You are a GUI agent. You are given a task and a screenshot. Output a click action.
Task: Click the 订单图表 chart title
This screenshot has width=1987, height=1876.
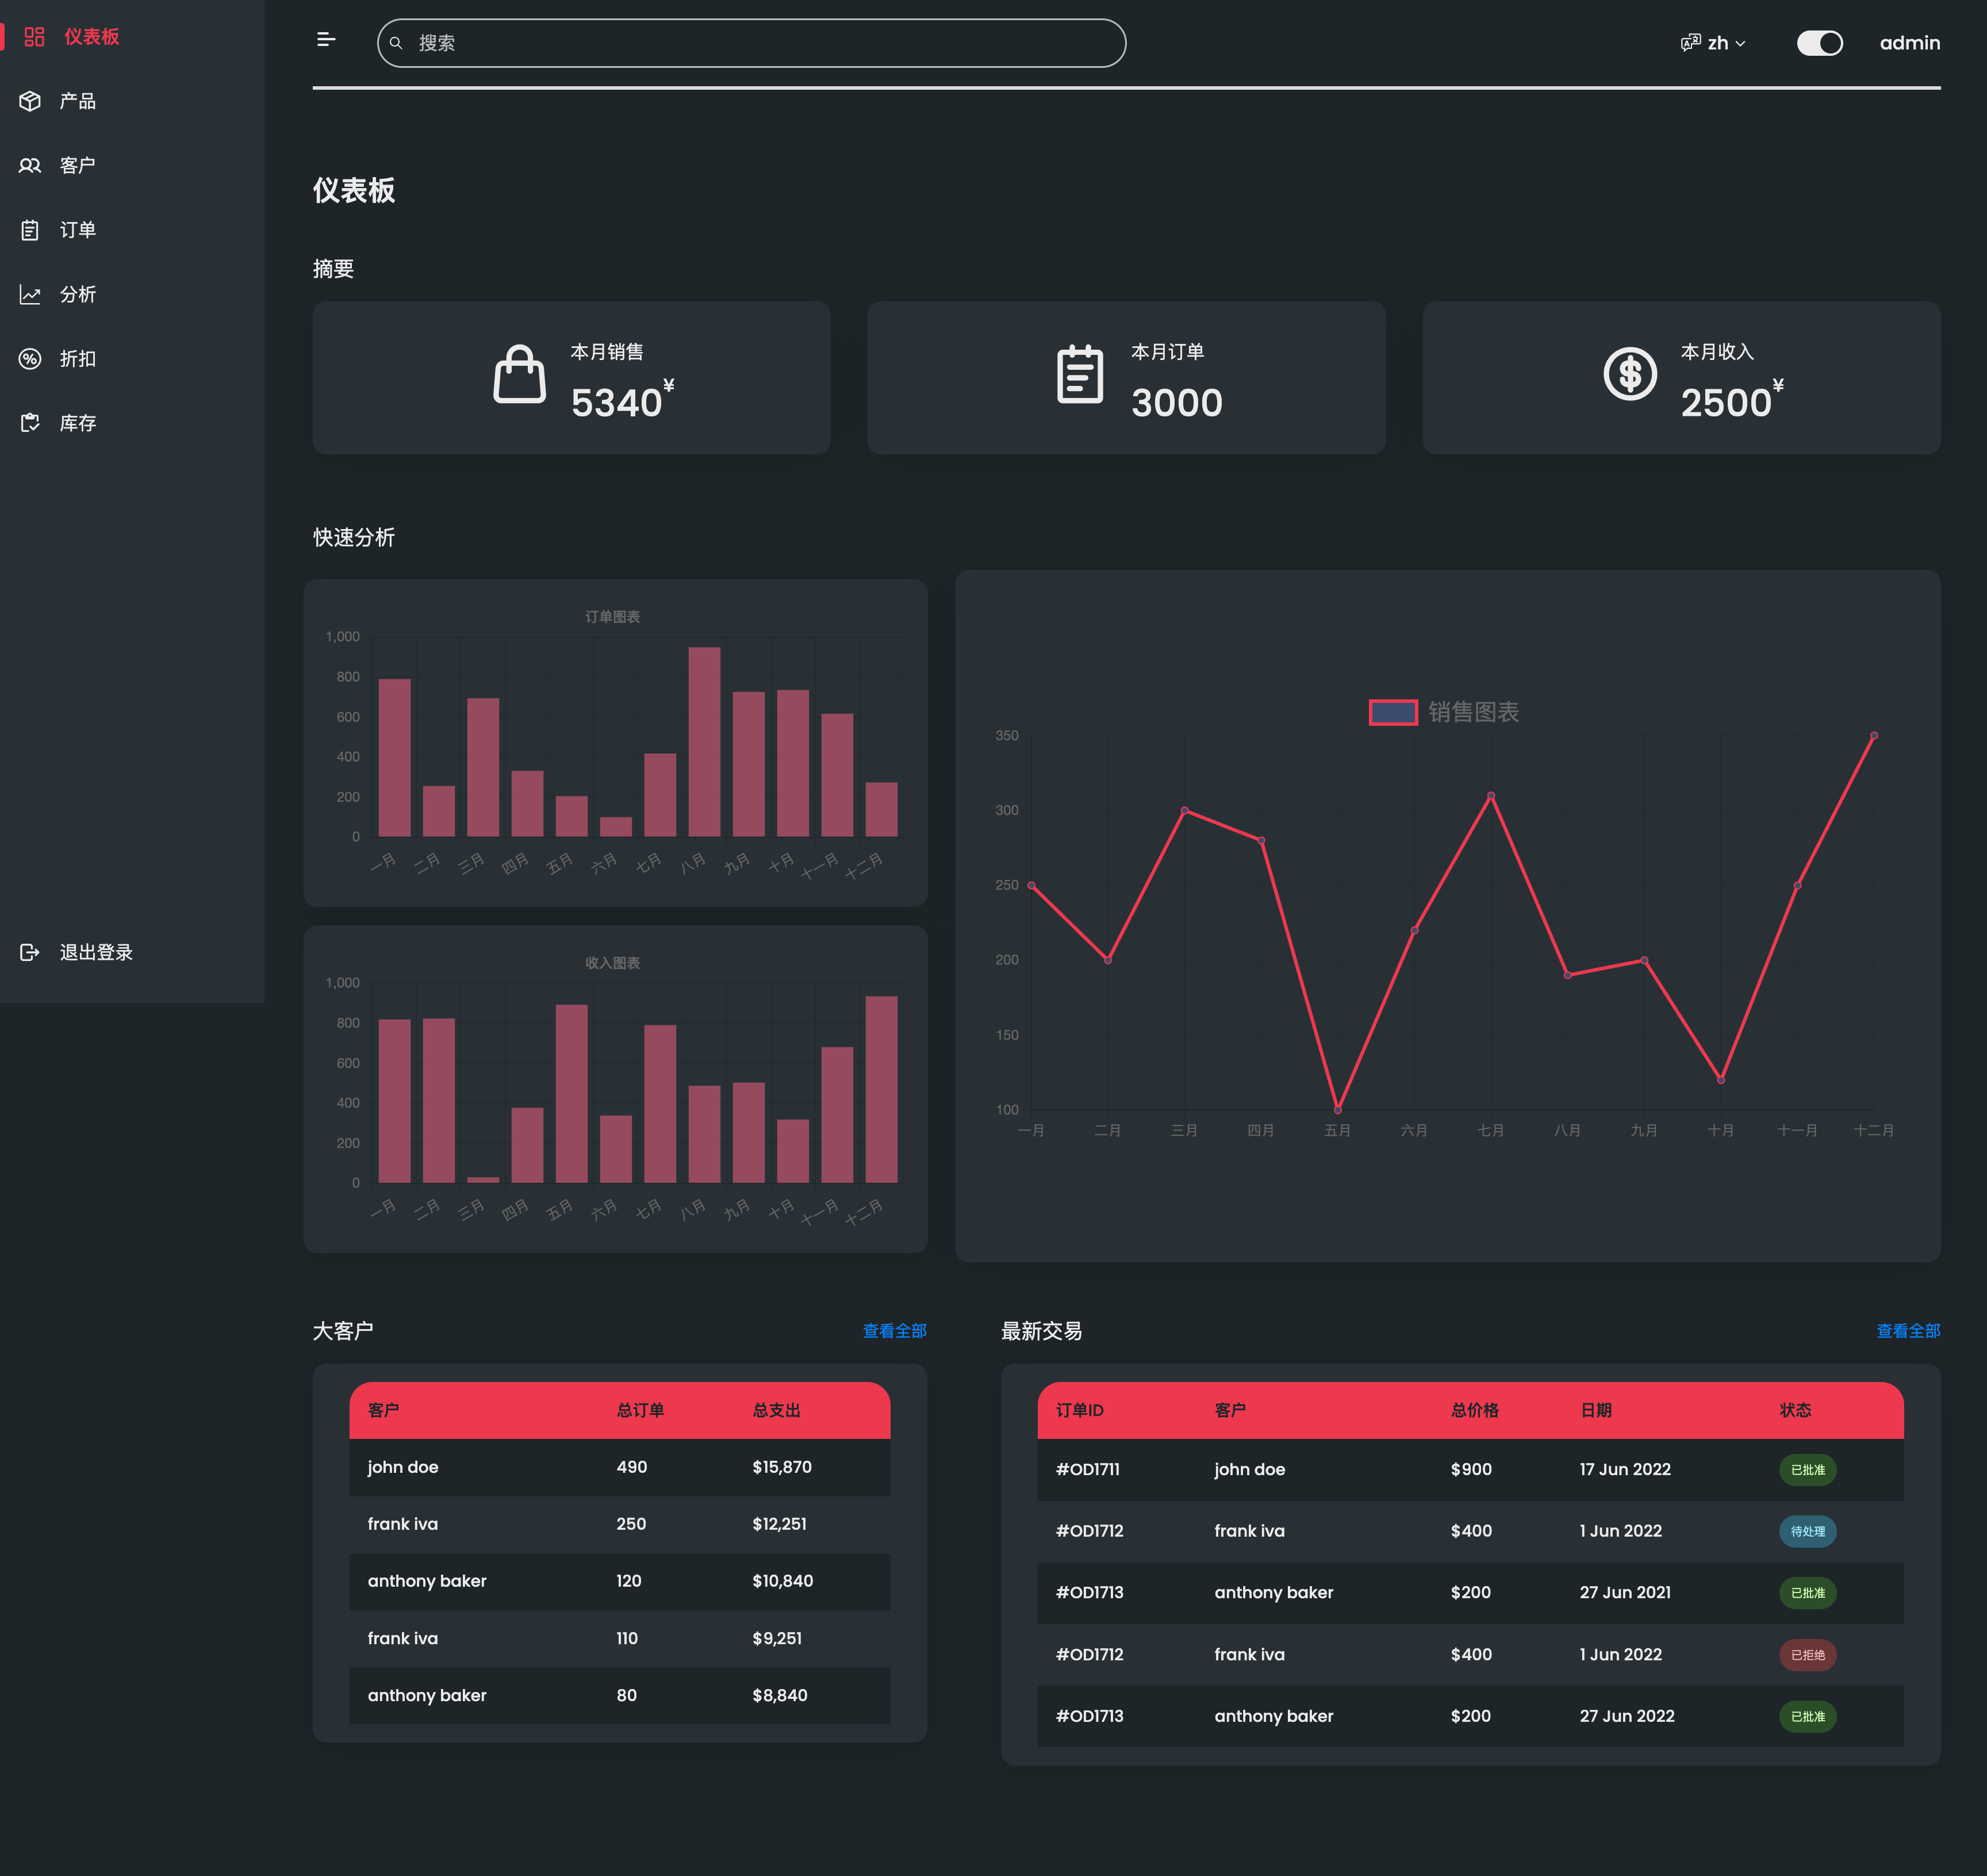click(x=613, y=617)
